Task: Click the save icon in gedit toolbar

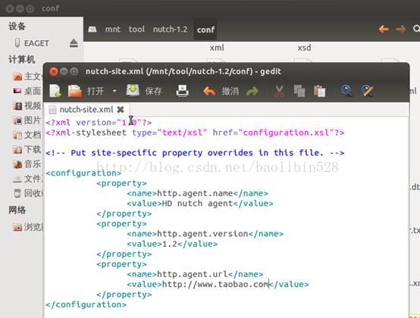Action: [x=133, y=91]
